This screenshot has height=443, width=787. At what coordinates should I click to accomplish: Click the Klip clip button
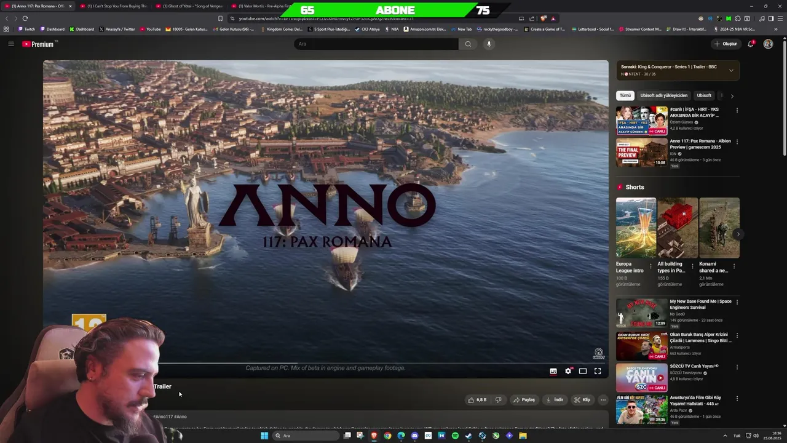pyautogui.click(x=582, y=400)
